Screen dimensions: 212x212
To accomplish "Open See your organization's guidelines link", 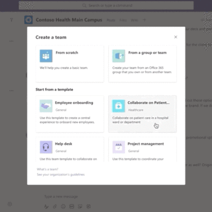I will 60,174.
